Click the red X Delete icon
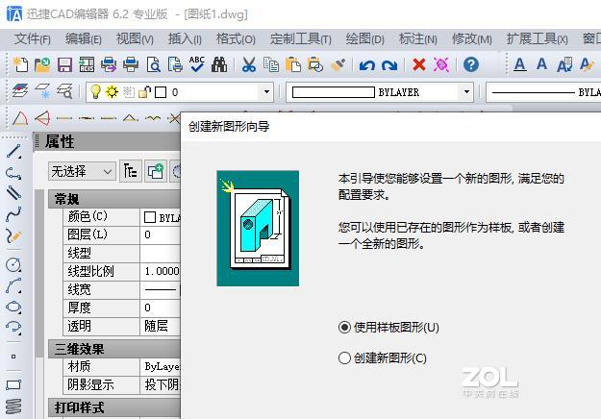Screen dimensions: 601x419 tap(419, 64)
